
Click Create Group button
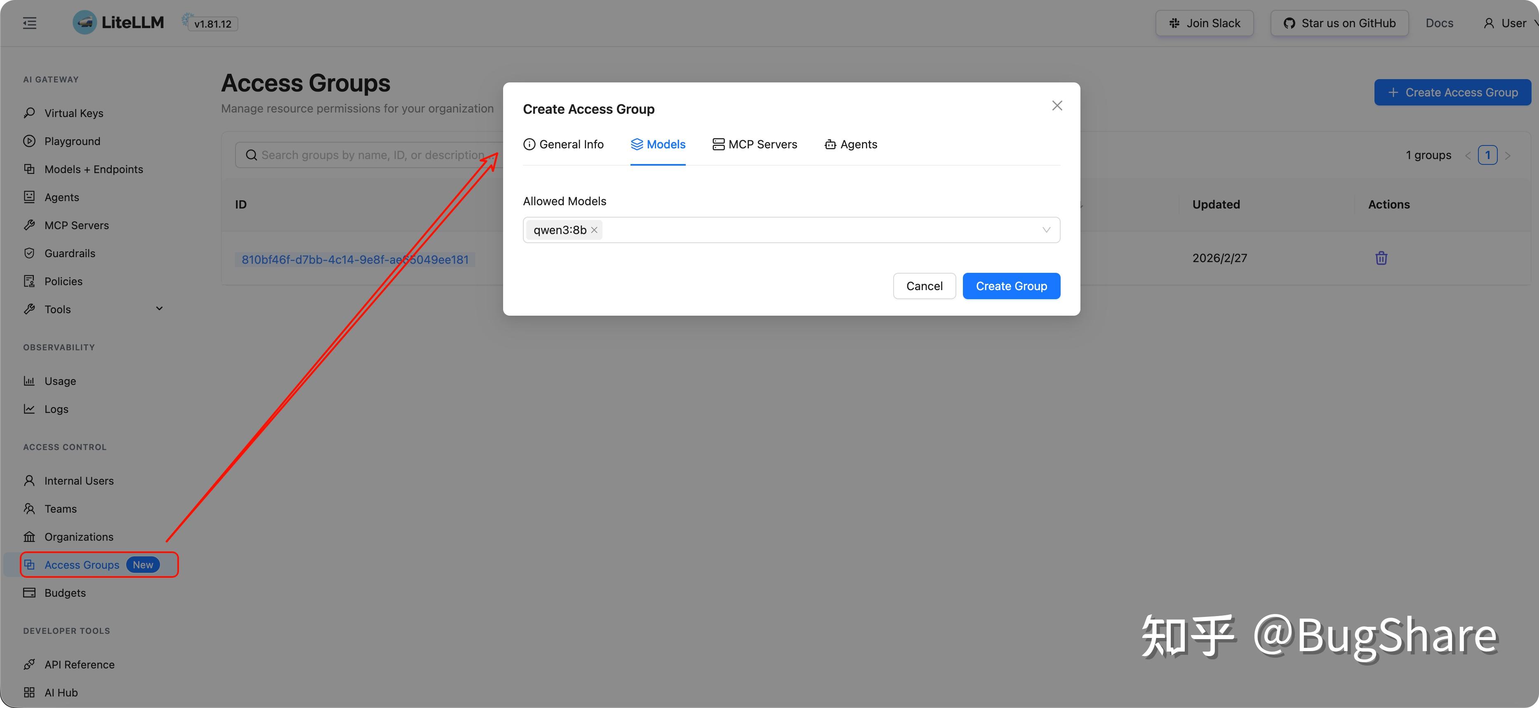click(x=1011, y=286)
